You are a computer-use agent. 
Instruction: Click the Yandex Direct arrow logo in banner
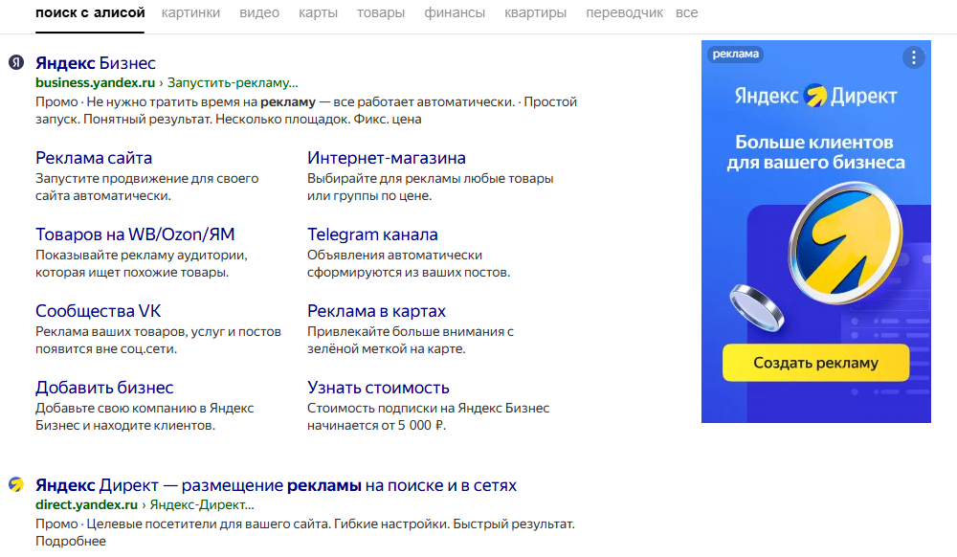814,96
